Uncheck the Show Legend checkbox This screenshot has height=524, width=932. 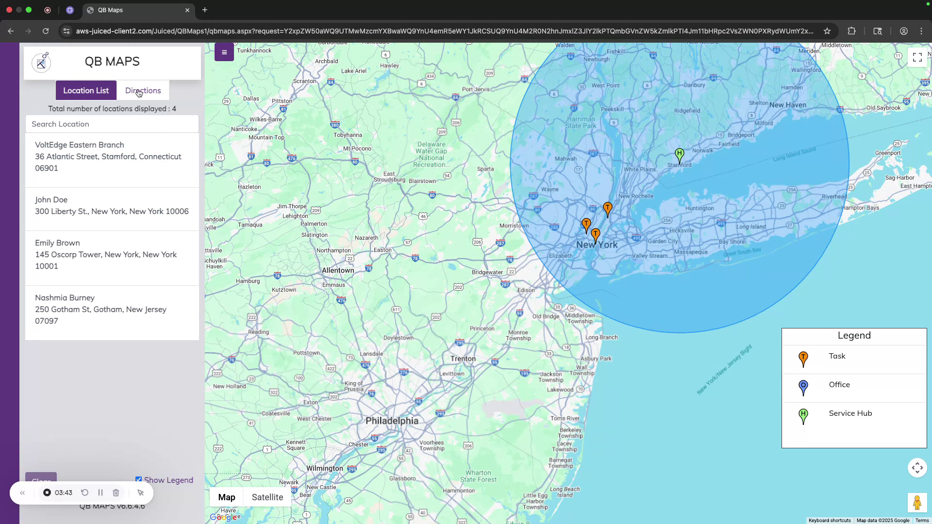139,479
